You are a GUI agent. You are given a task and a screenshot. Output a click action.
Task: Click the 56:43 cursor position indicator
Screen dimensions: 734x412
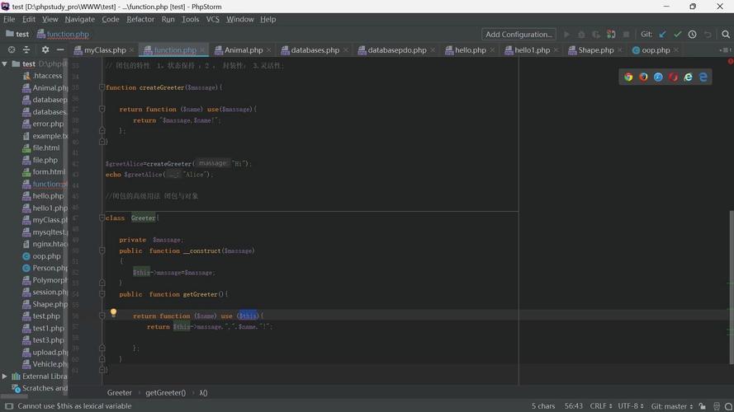point(573,406)
